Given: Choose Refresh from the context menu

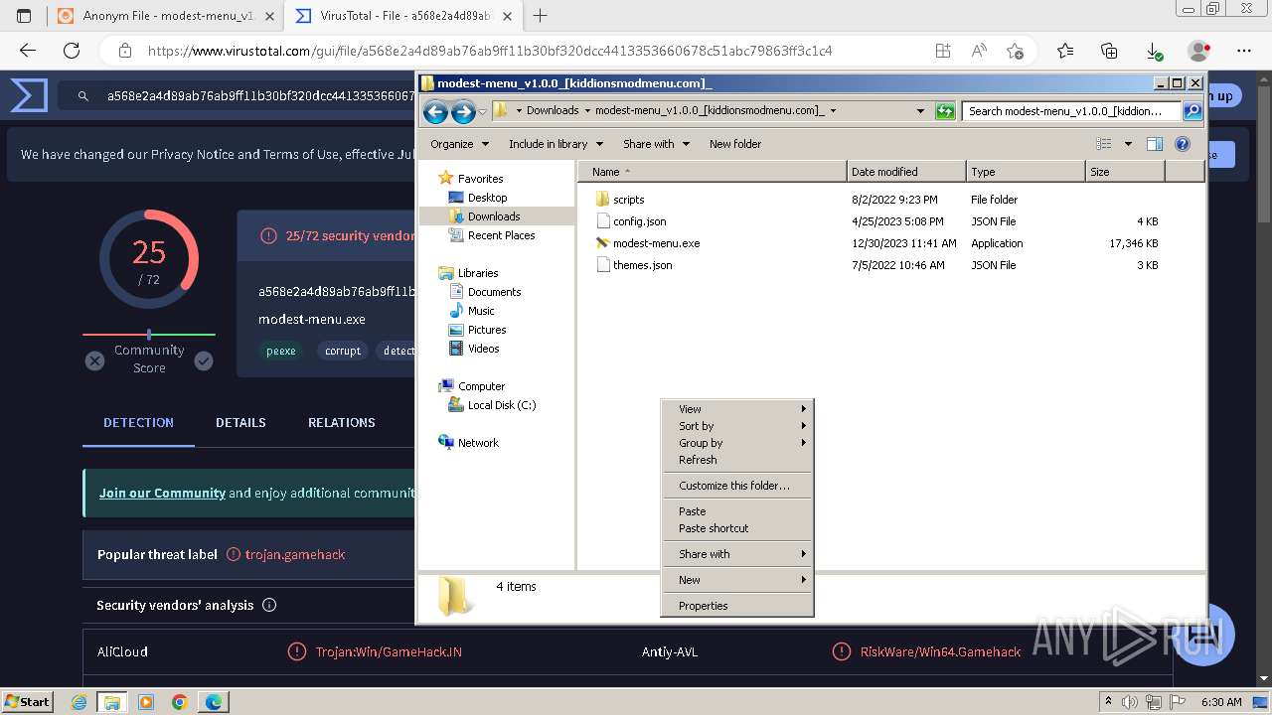Looking at the screenshot, I should point(736,460).
